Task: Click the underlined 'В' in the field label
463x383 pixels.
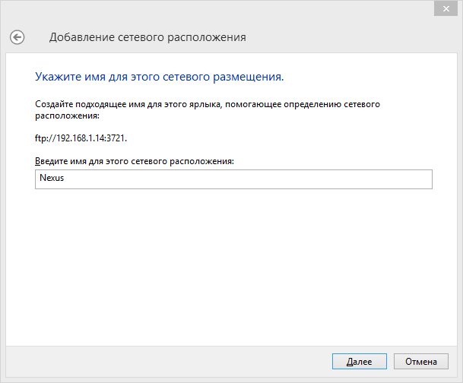Action: point(38,162)
